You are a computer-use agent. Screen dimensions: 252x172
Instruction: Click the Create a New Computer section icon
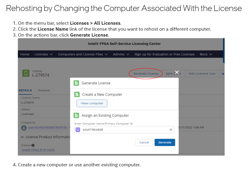pyautogui.click(x=77, y=94)
